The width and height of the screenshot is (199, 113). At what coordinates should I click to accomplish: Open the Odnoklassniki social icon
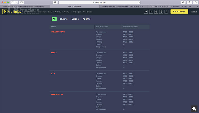(x=161, y=12)
